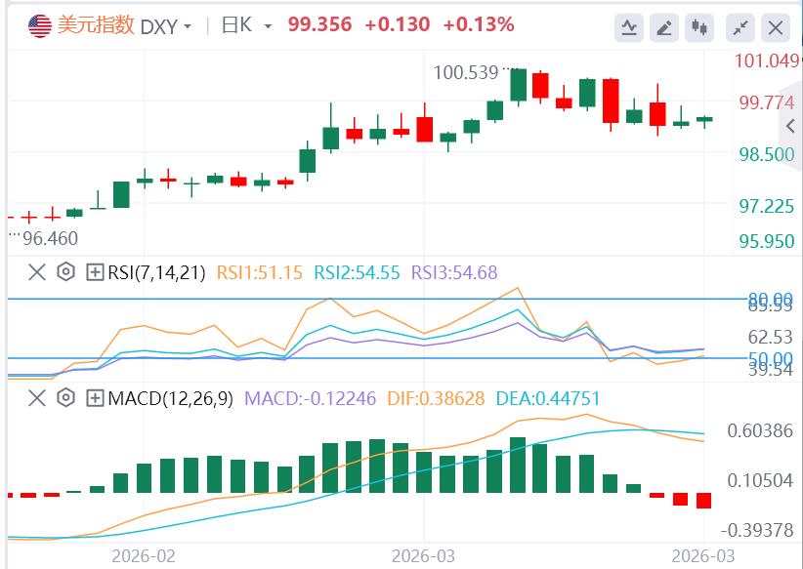Click the 101.049 price axis label
The image size is (803, 569).
click(767, 61)
